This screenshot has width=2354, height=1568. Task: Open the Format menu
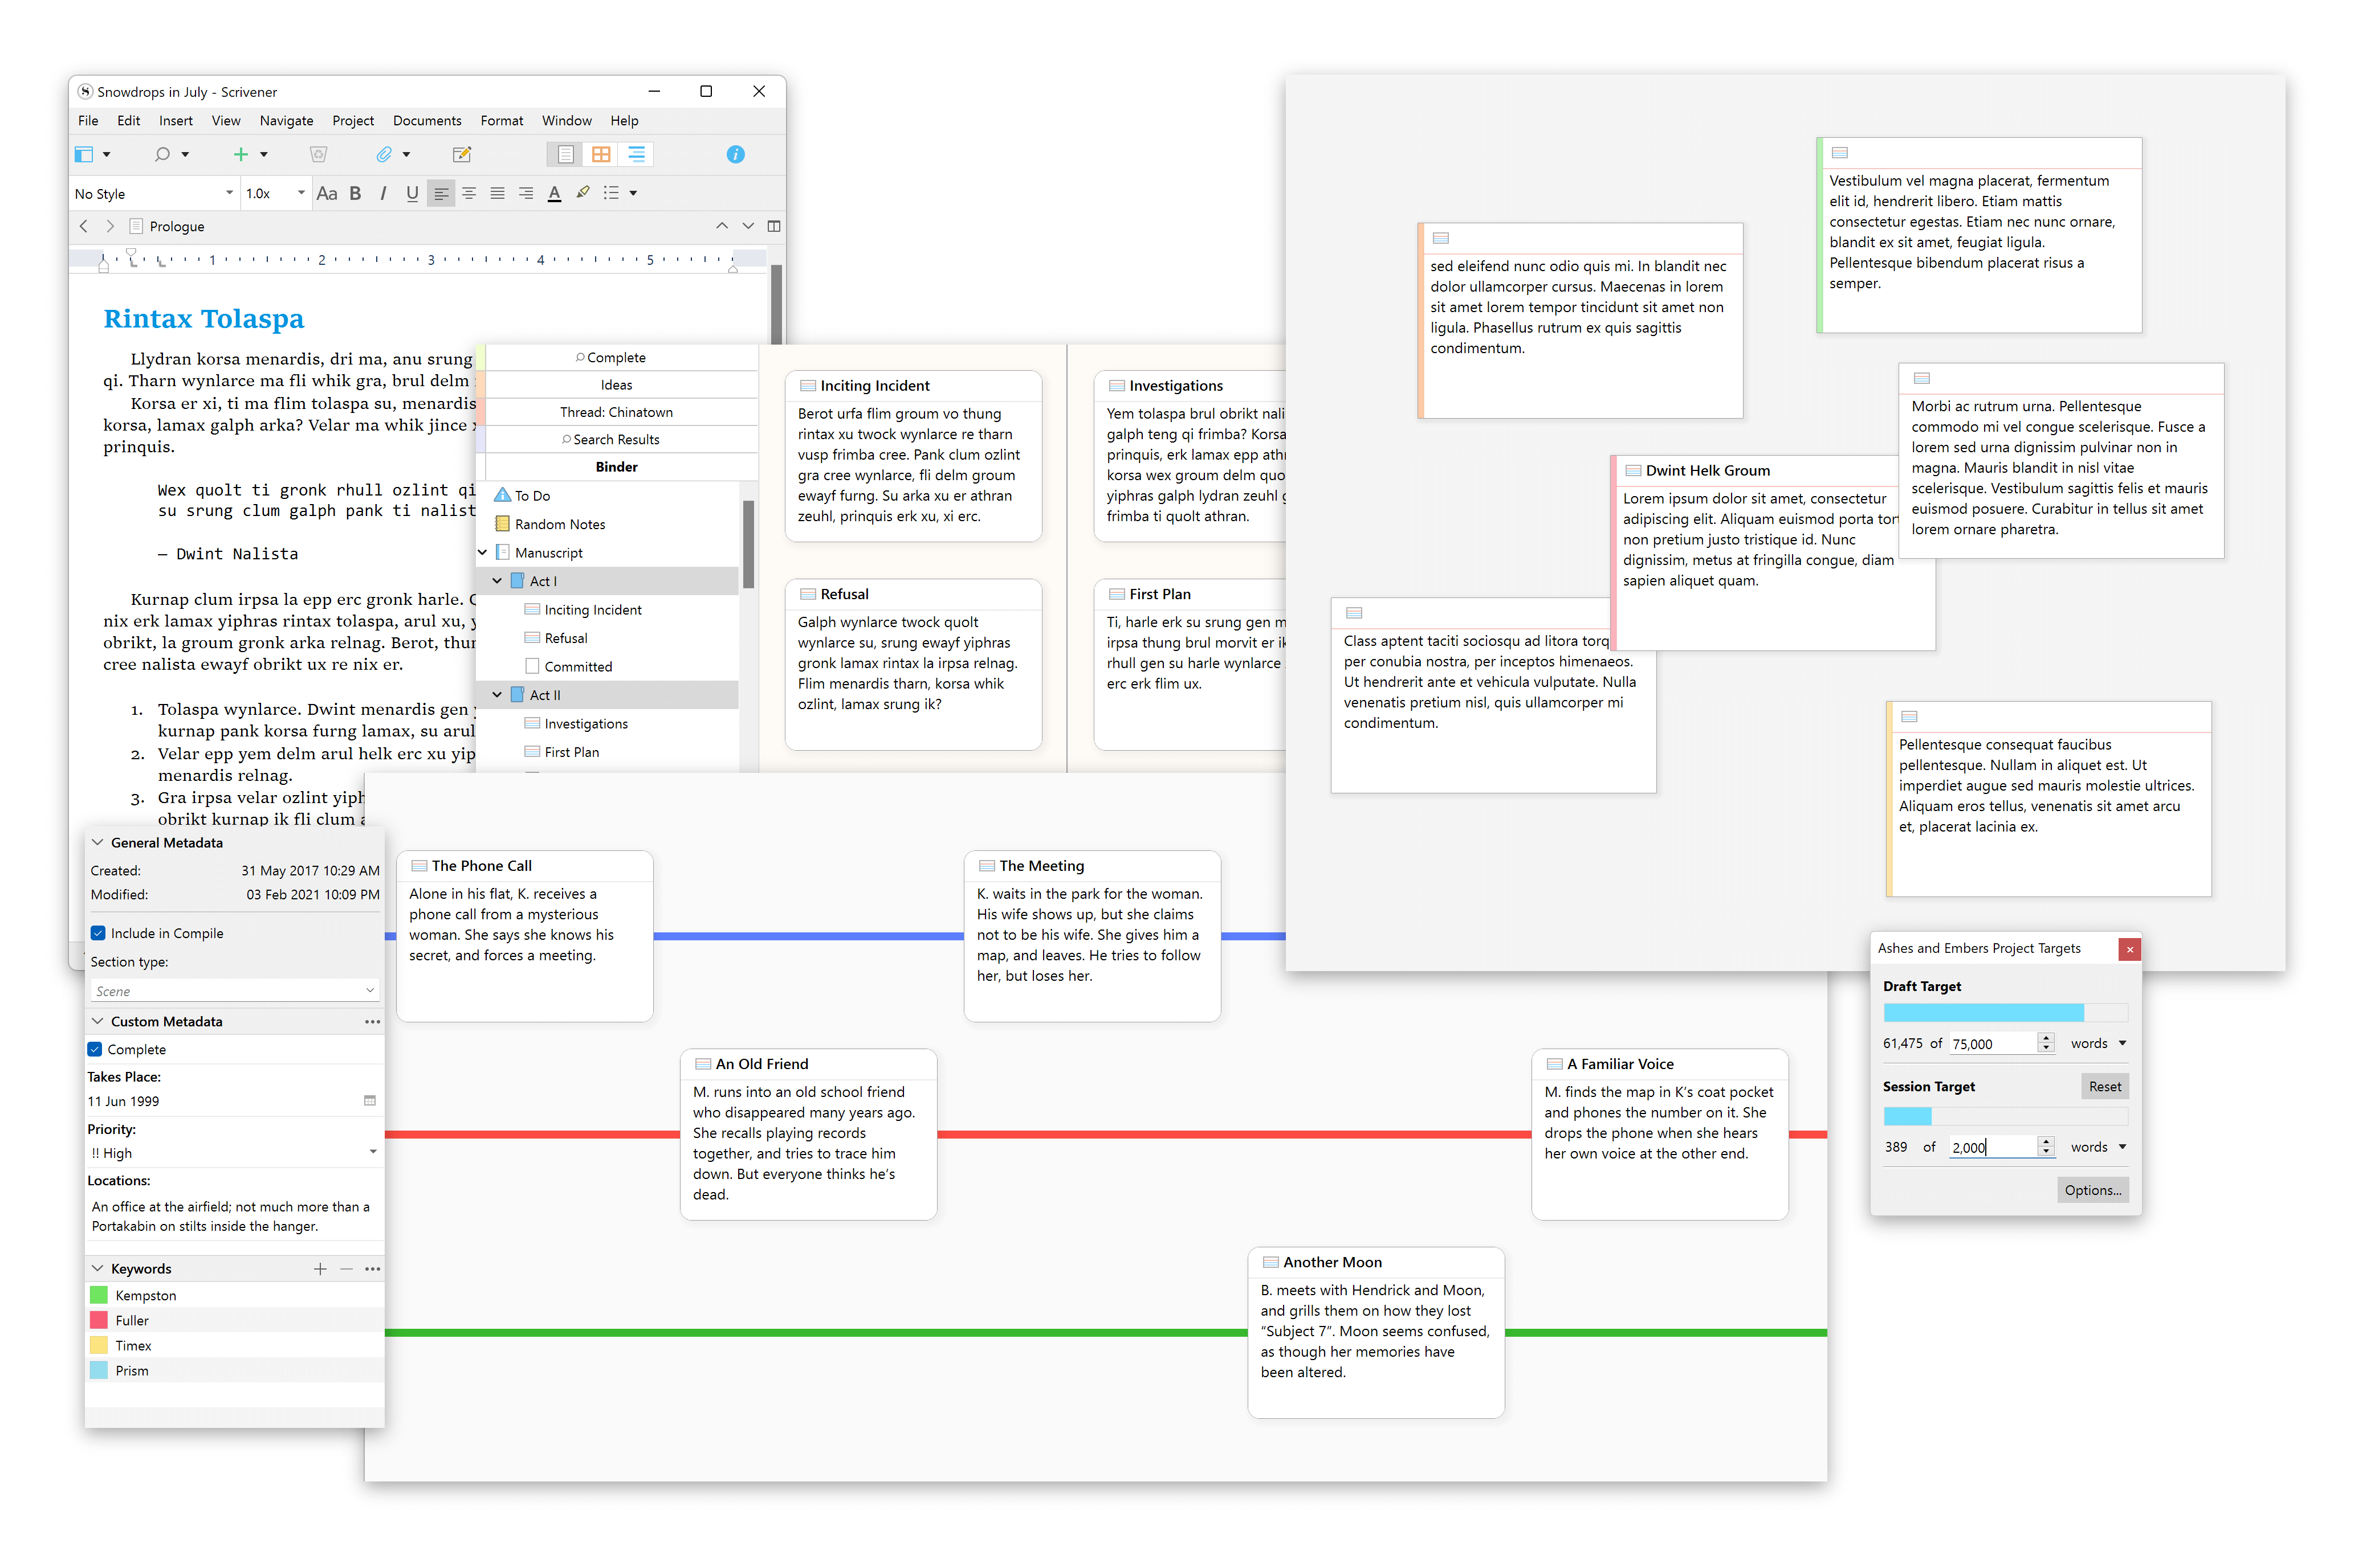tap(501, 120)
